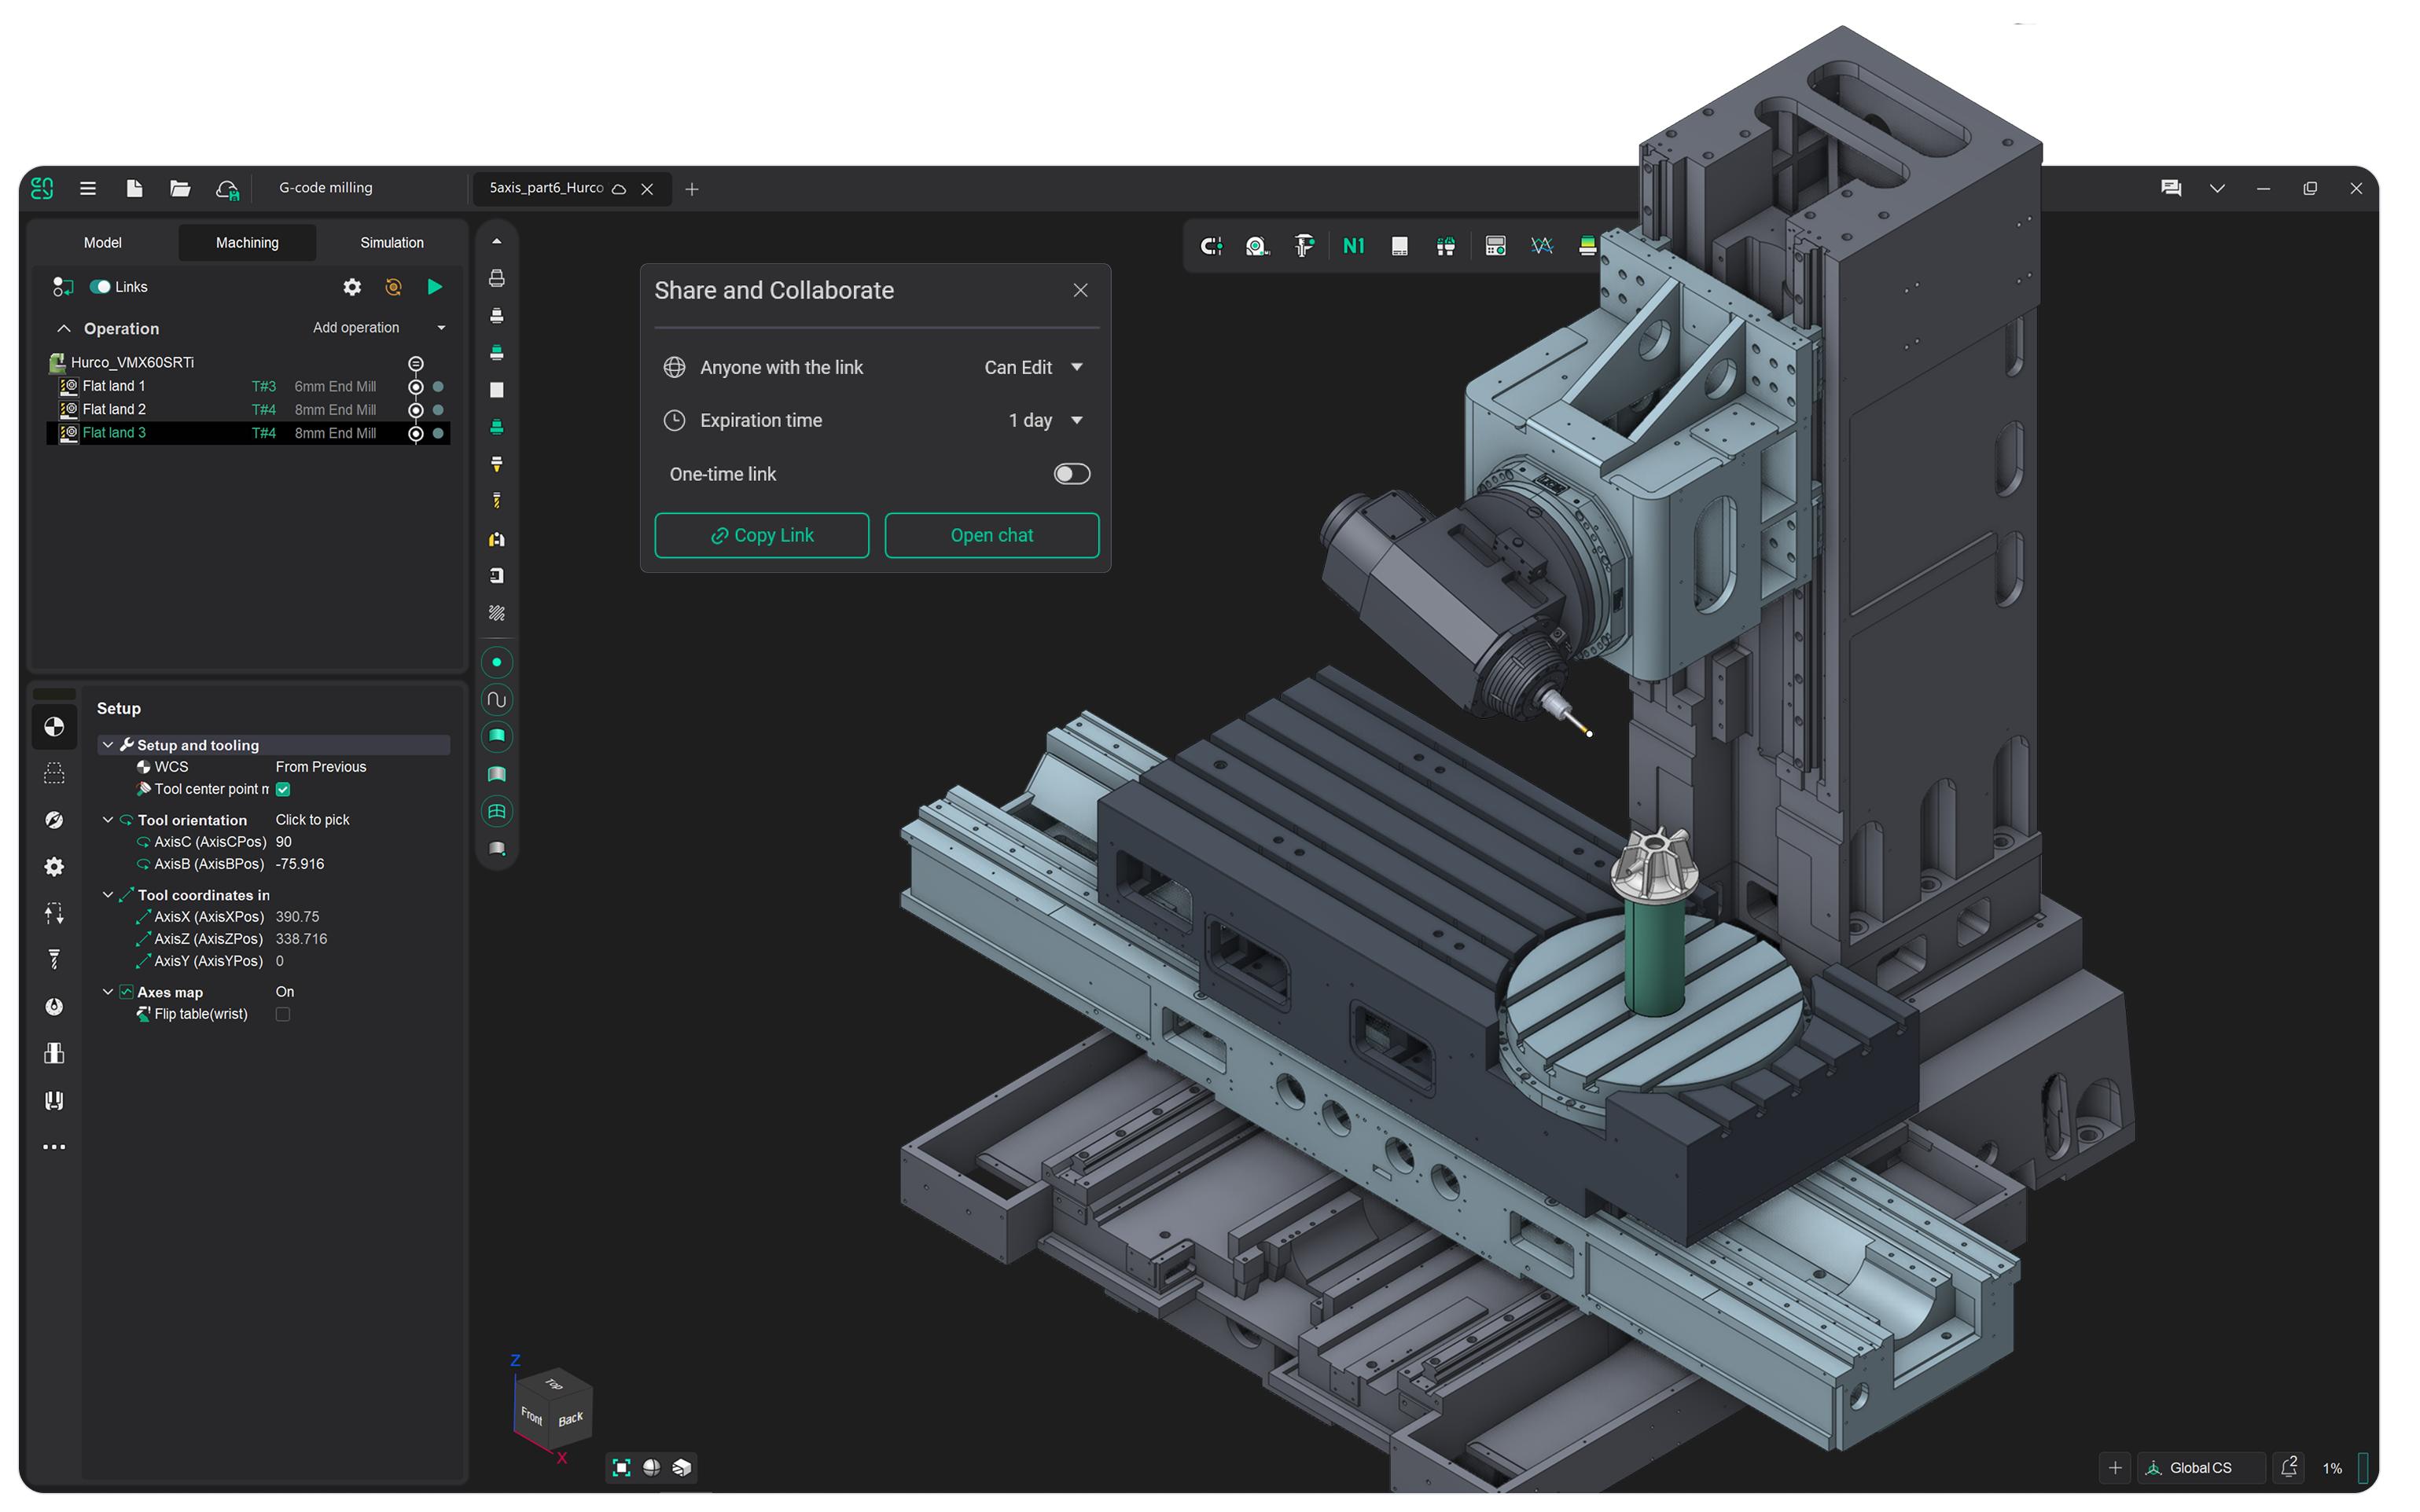2420x1512 pixels.
Task: Collapse the Tool orientation tree group
Action: coord(108,820)
